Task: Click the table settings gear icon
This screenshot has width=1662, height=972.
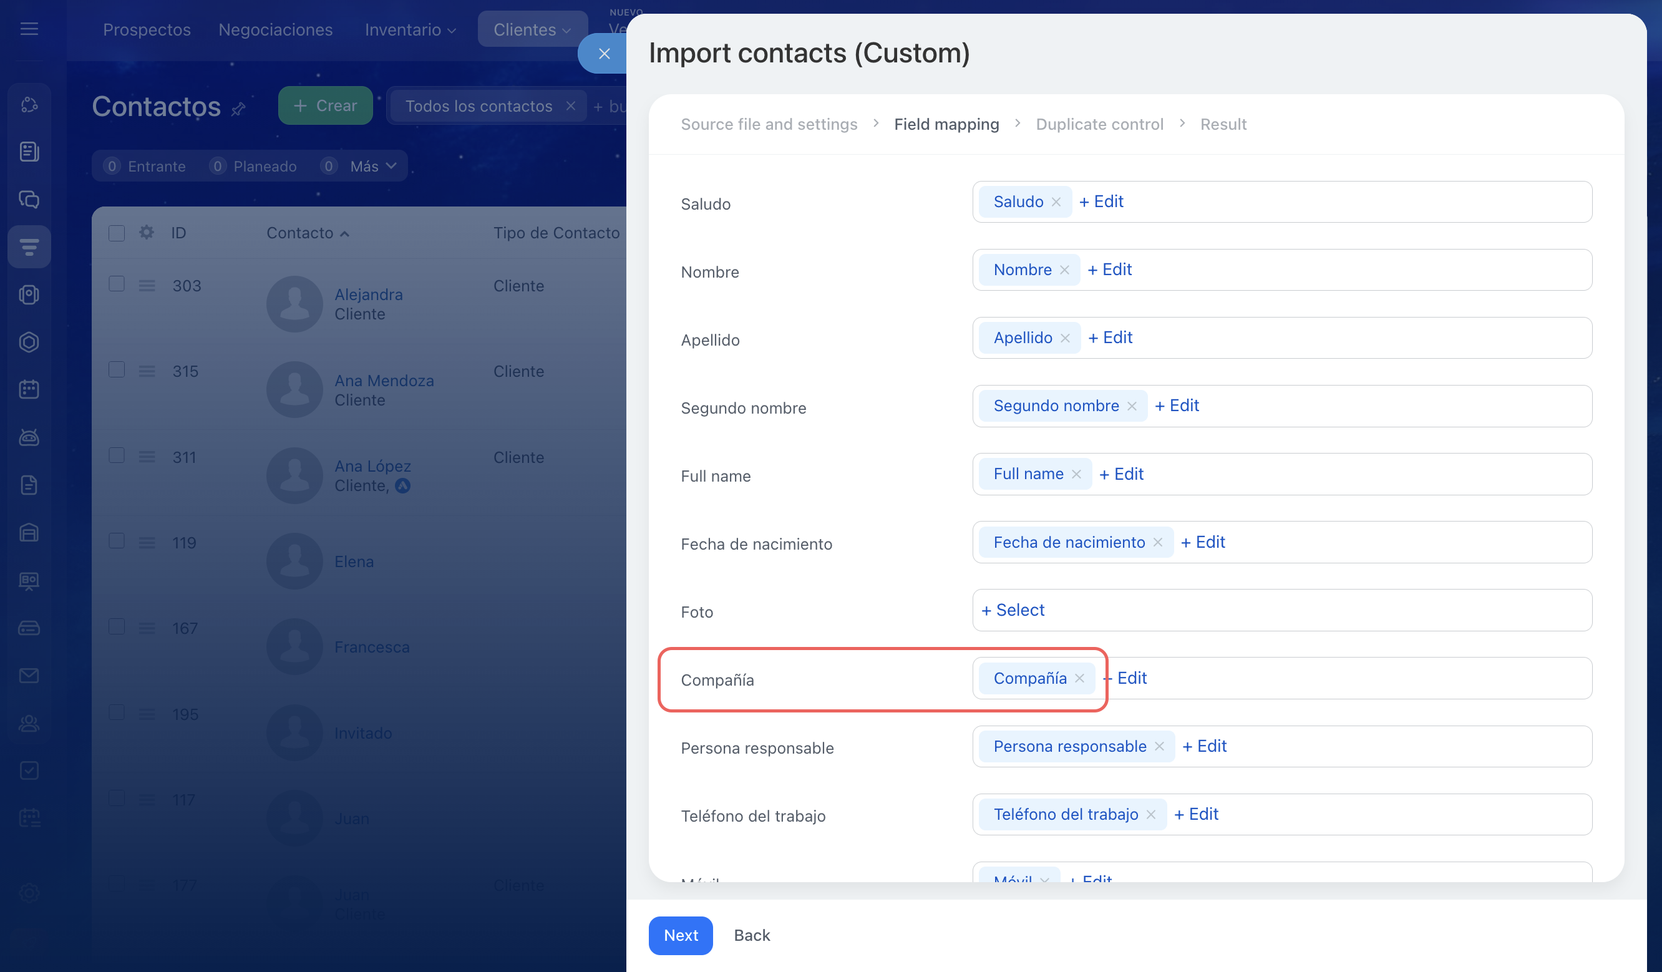Action: tap(147, 233)
